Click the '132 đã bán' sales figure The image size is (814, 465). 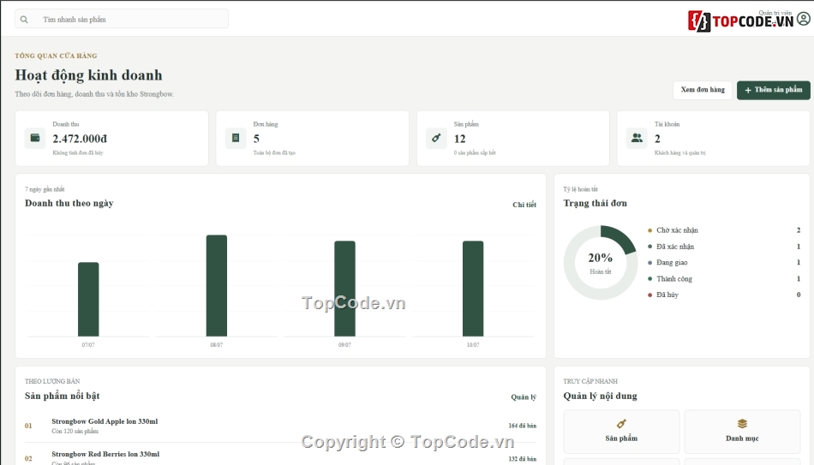523,459
